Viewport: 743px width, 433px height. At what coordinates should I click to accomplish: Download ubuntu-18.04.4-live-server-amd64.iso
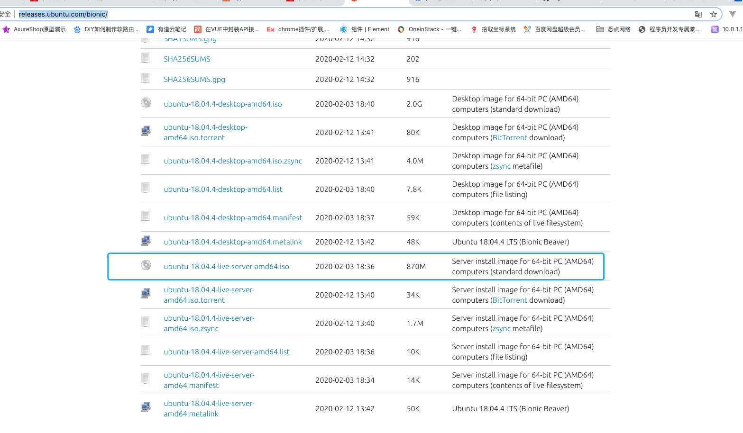pyautogui.click(x=226, y=267)
